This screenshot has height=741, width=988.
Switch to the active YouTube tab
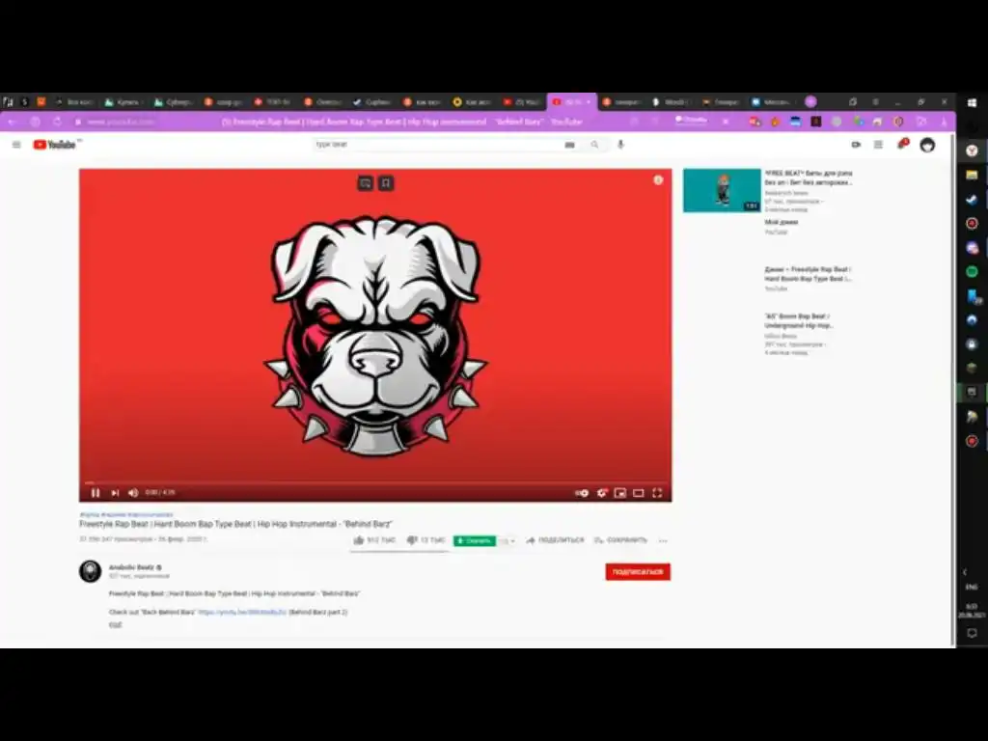(x=571, y=101)
